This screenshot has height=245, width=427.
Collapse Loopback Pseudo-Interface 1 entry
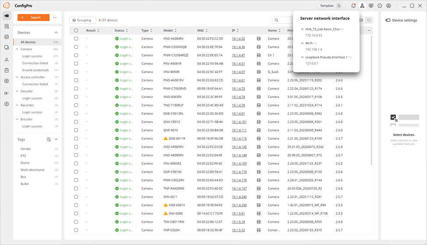(302, 57)
